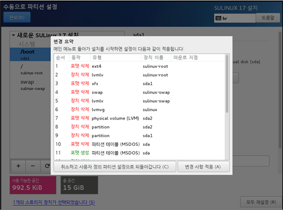The width and height of the screenshot is (283, 212).
Task: Click 모두 재설정 (R) reset all button
Action: 261,202
